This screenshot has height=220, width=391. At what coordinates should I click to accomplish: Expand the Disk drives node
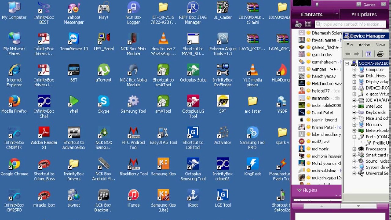pyautogui.click(x=354, y=76)
